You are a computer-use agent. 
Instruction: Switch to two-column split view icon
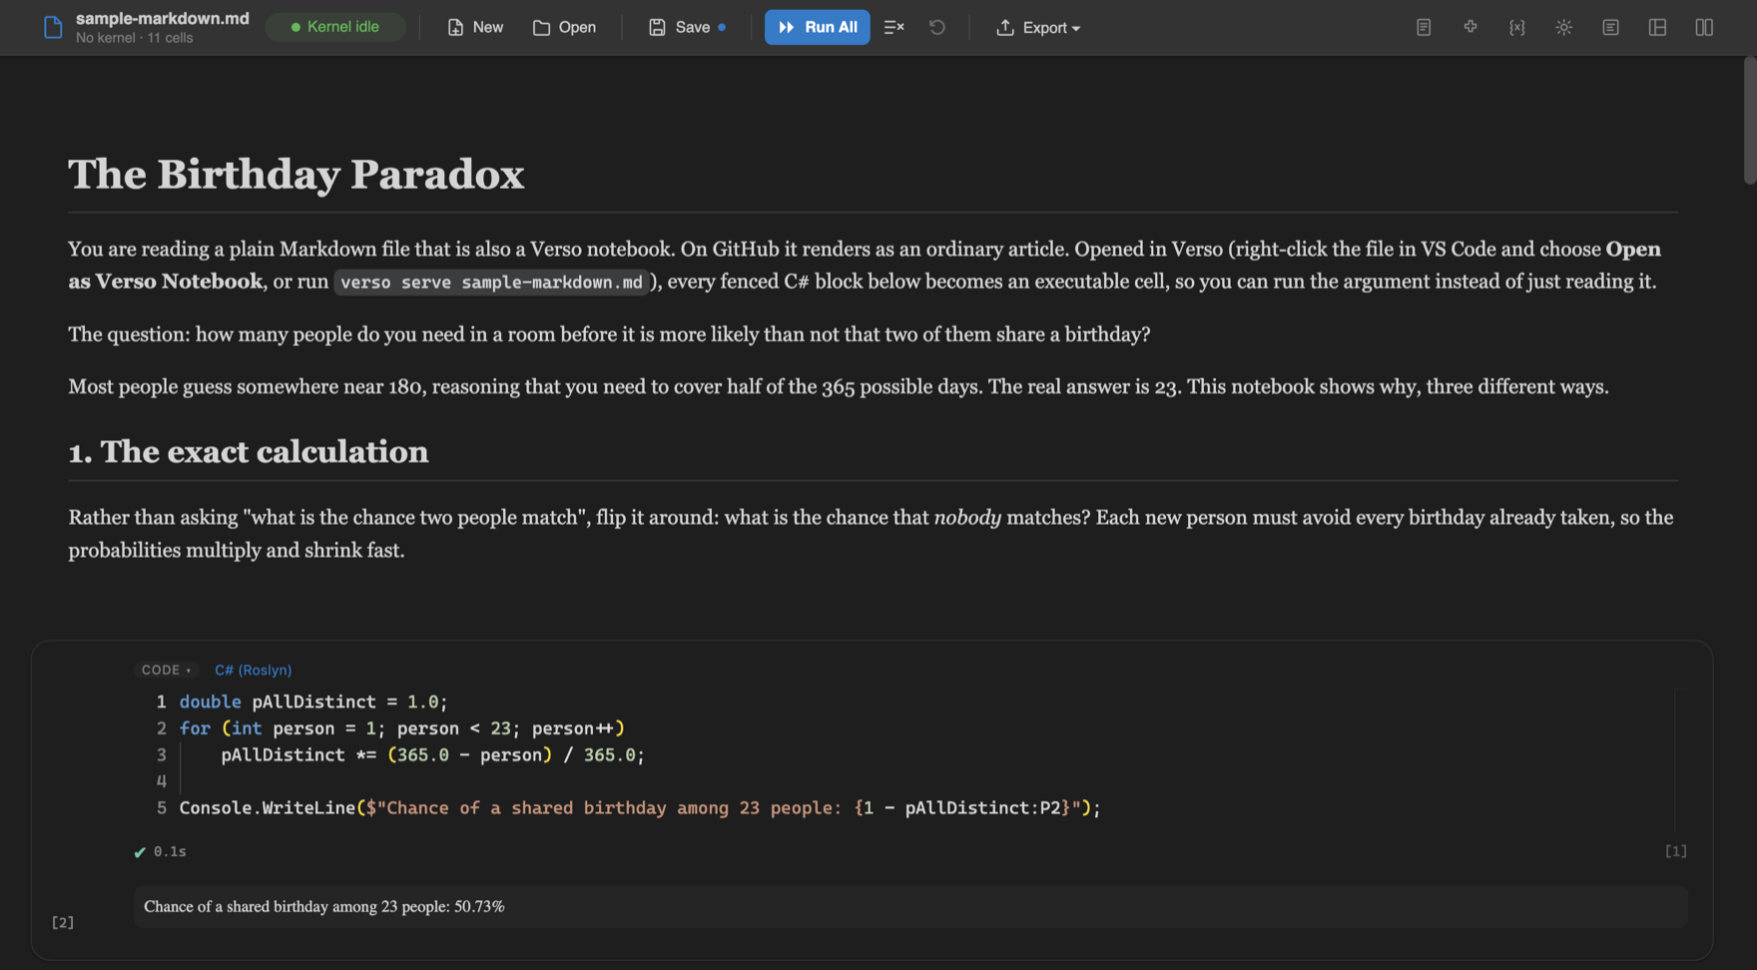(1705, 28)
